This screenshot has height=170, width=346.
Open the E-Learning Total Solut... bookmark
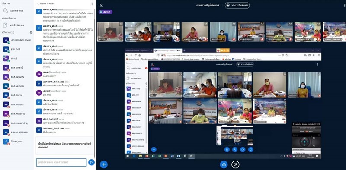[x=252, y=59]
